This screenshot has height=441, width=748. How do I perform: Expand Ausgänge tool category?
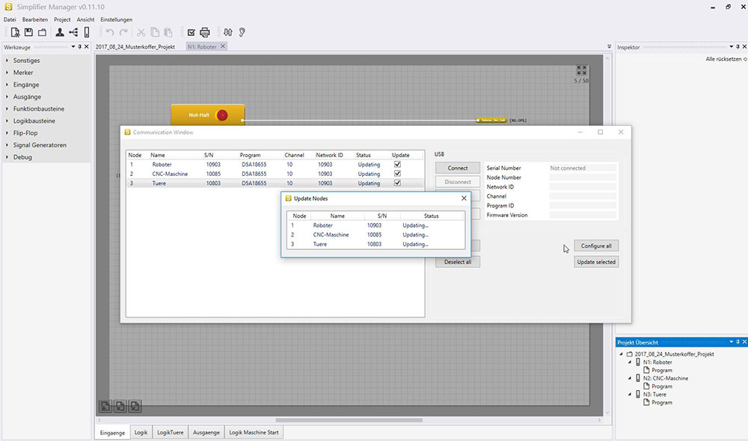pyautogui.click(x=7, y=97)
